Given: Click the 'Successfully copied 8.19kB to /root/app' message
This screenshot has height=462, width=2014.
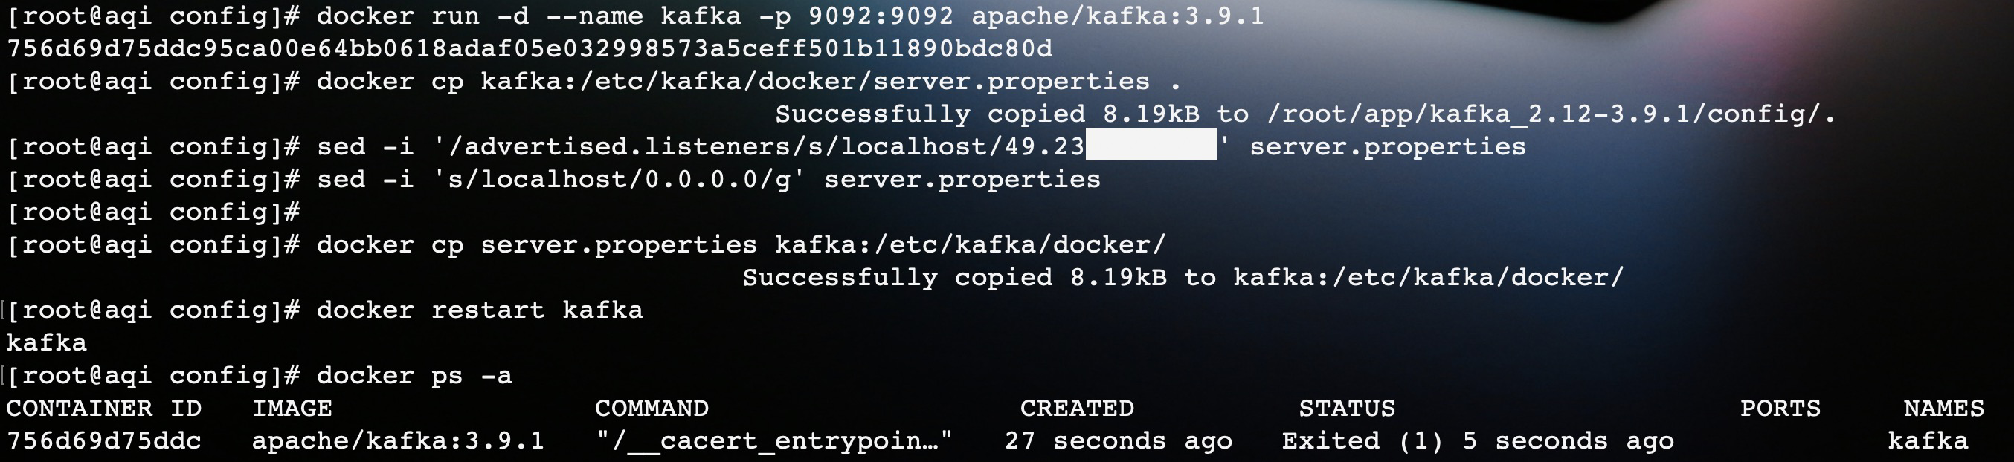Looking at the screenshot, I should (1305, 114).
